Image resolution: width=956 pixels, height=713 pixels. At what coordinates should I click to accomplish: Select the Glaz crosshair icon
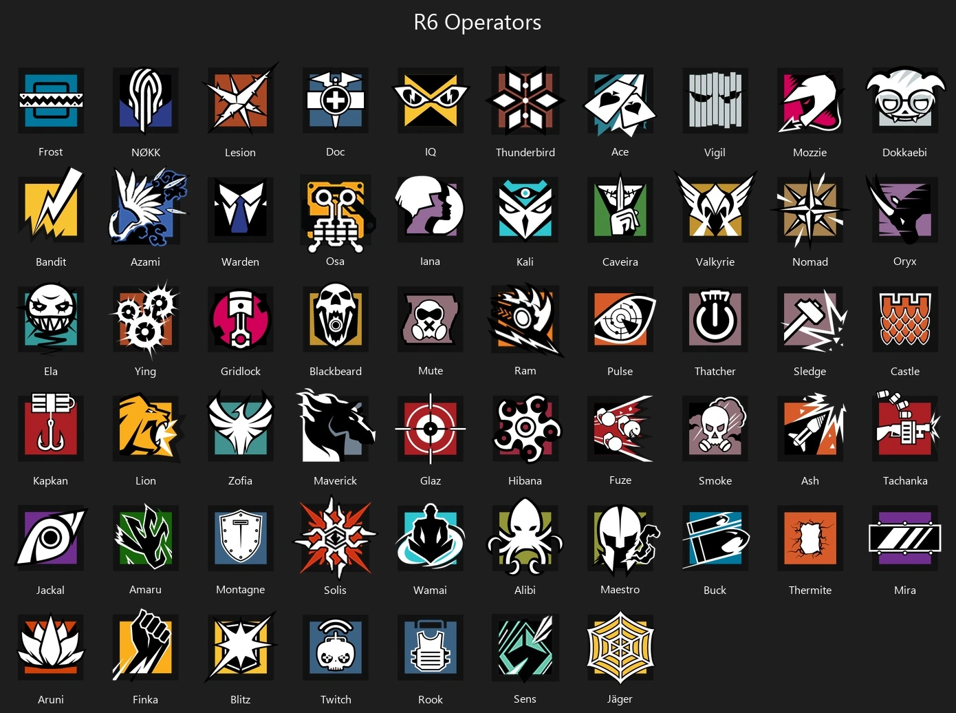(x=431, y=428)
